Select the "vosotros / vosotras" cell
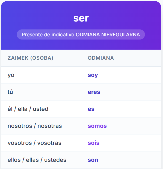 (x=35, y=143)
